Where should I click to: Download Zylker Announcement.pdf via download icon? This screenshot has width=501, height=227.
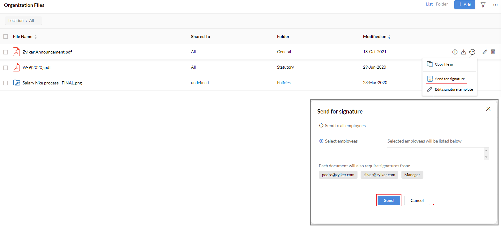pyautogui.click(x=463, y=52)
